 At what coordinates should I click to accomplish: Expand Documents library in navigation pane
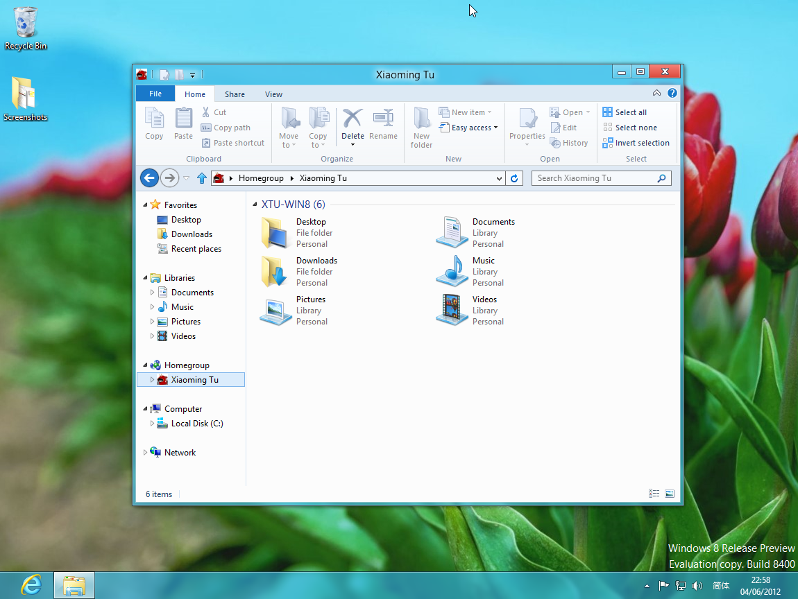point(152,293)
